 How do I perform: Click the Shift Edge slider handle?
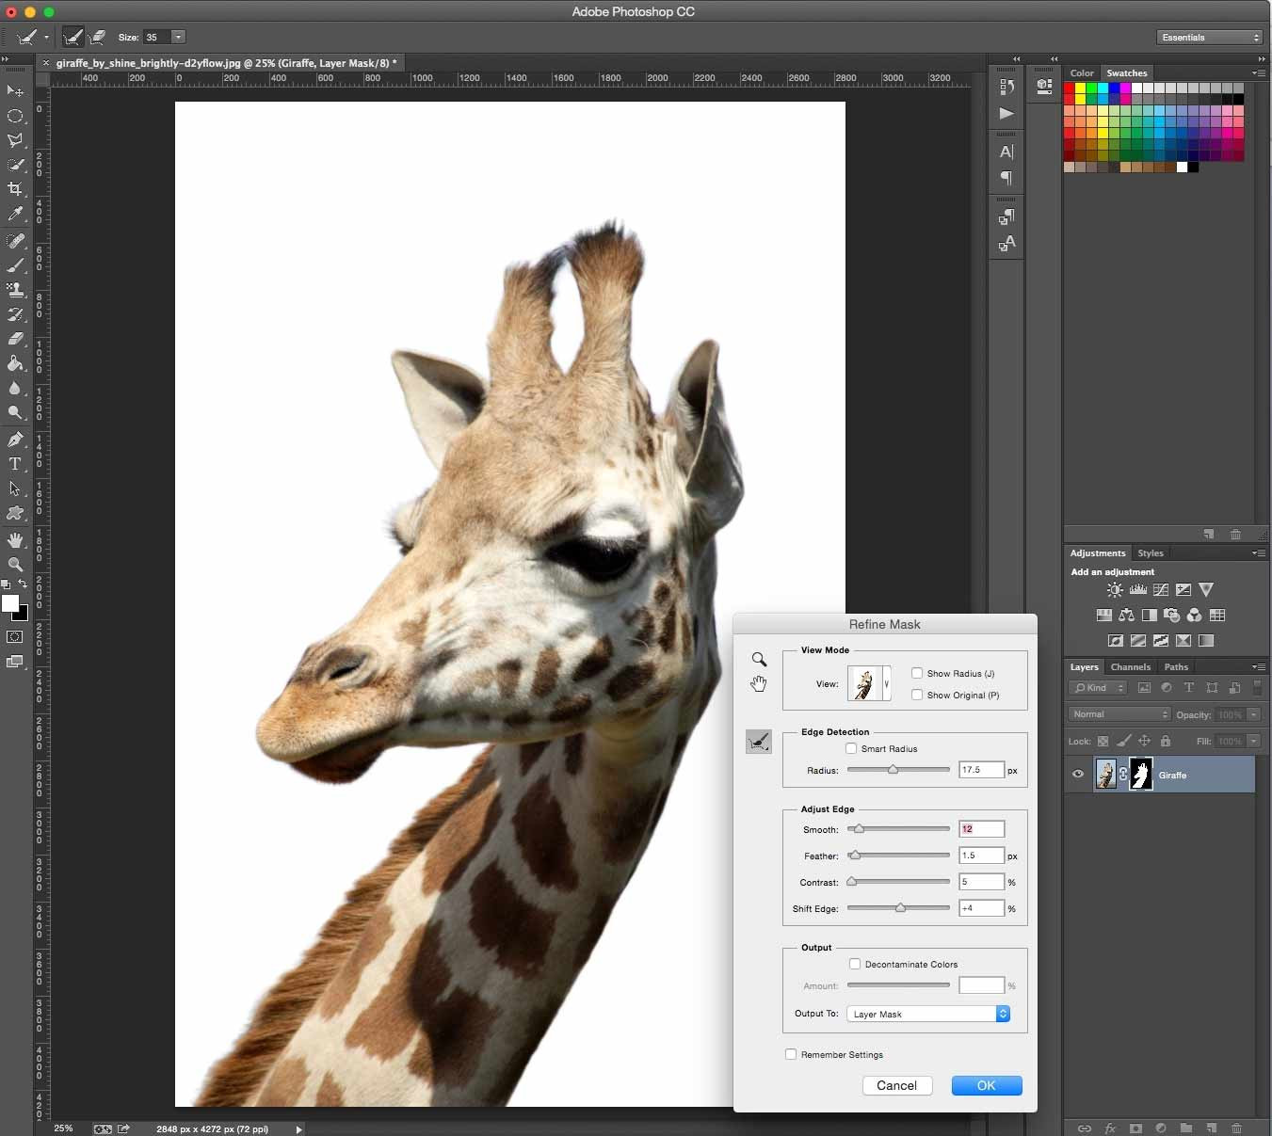[x=900, y=908]
